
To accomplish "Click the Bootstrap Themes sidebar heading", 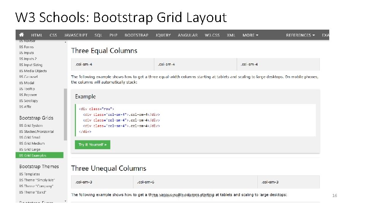I will [39, 166].
